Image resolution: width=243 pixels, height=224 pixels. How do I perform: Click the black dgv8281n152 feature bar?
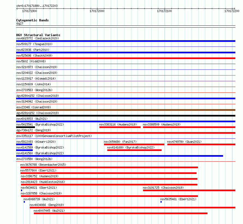(x=126, y=116)
